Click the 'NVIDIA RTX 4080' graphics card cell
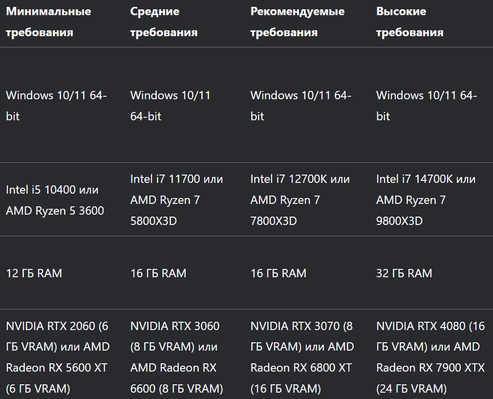 click(430, 357)
